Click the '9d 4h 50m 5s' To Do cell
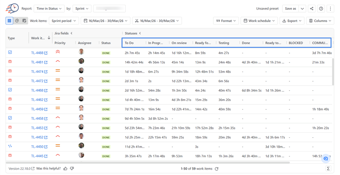This screenshot has width=340, height=175. [135, 119]
